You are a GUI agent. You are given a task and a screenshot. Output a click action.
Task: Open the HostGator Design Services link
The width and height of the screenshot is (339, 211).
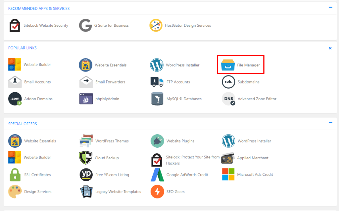point(188,25)
